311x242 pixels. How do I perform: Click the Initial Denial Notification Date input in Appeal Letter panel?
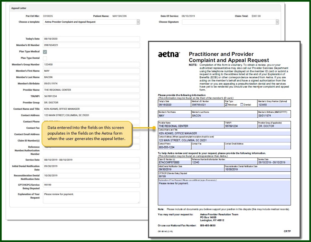coord(91,166)
